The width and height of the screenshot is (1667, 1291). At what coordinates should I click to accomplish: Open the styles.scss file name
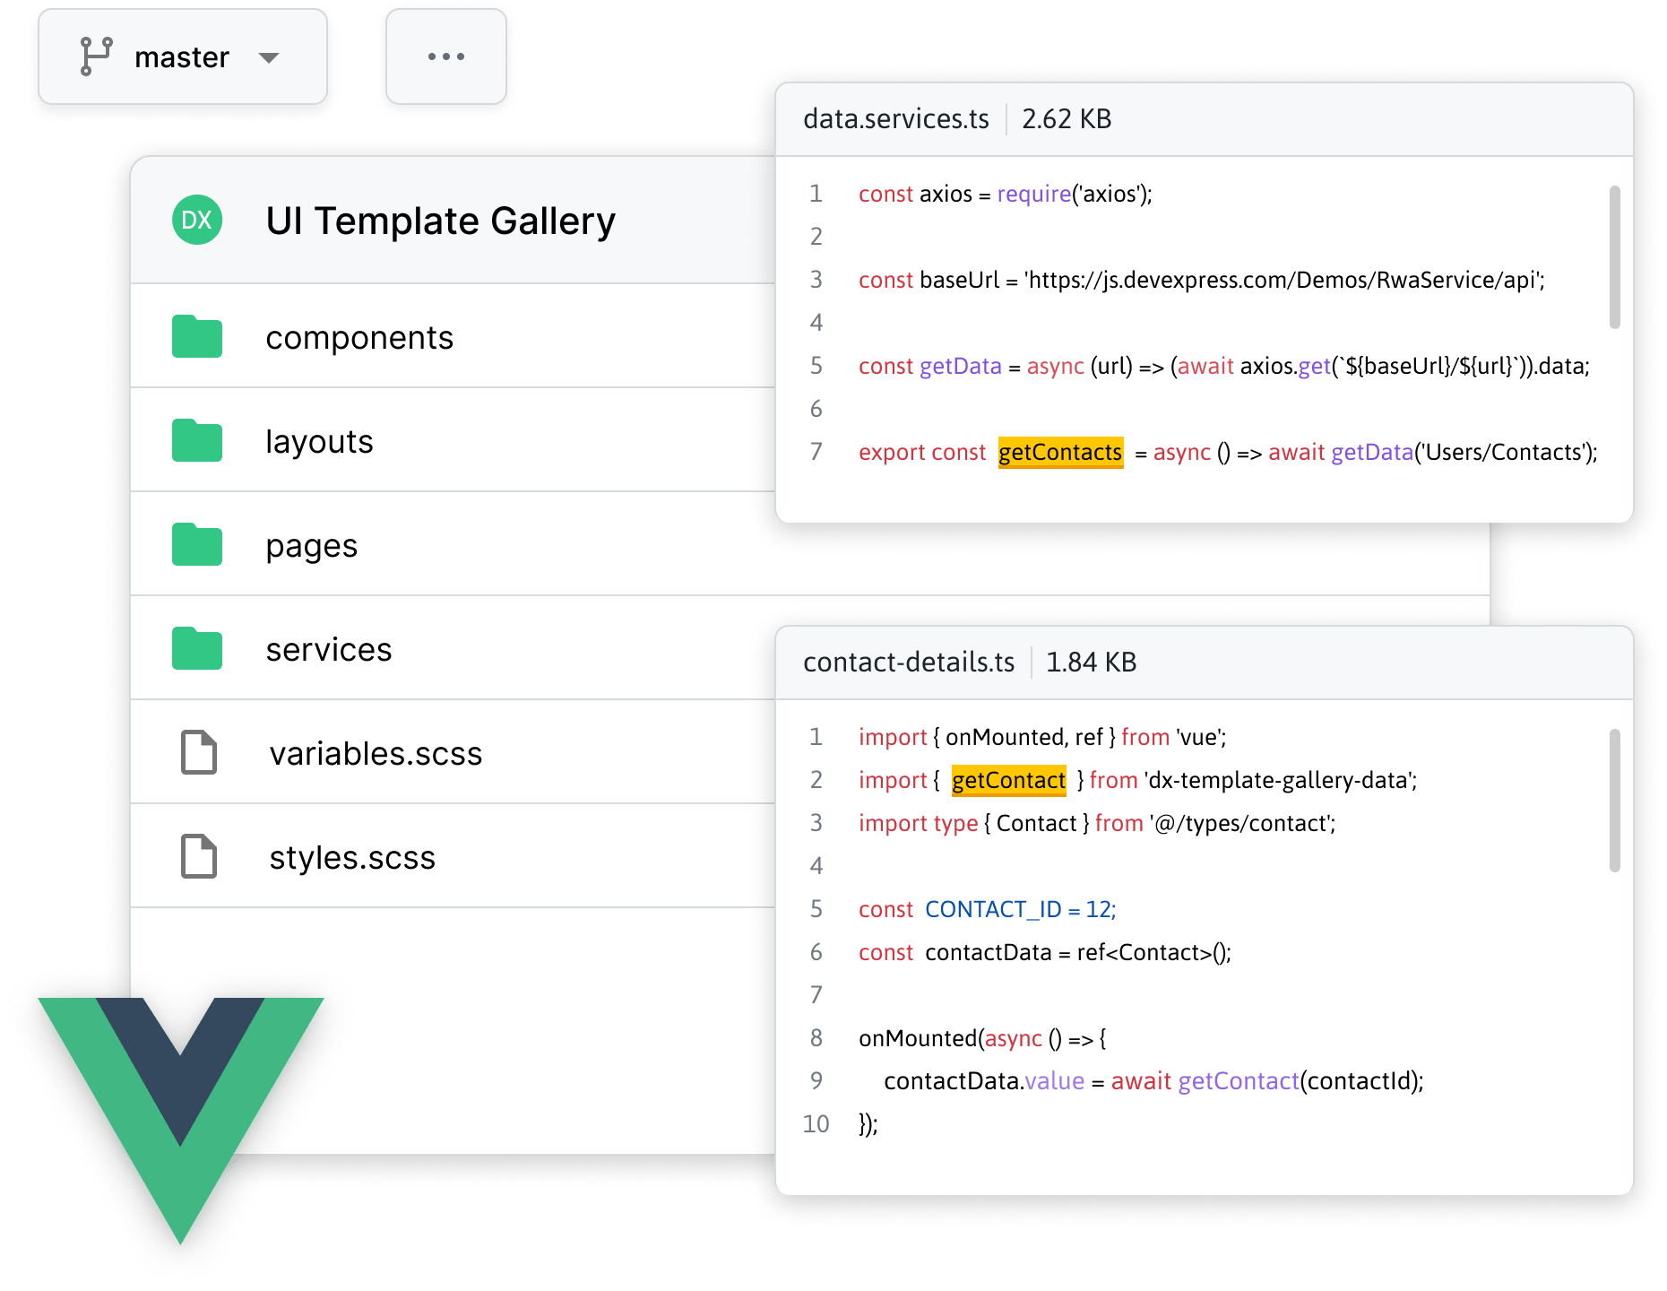[x=352, y=858]
